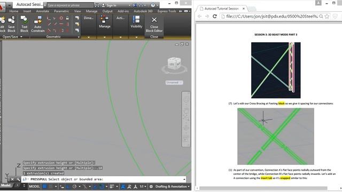Click Close Block Editor button
This screenshot has width=342, height=192.
[154, 25]
